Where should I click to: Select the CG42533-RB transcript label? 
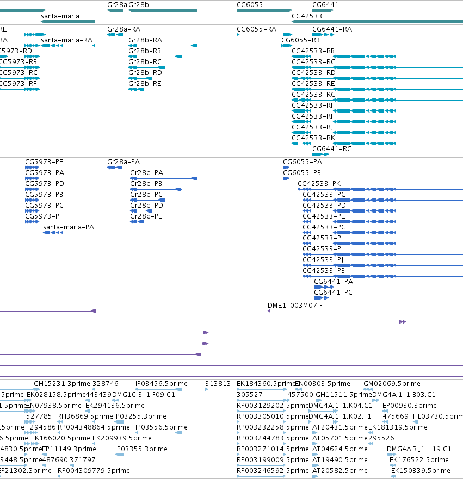[x=313, y=51]
